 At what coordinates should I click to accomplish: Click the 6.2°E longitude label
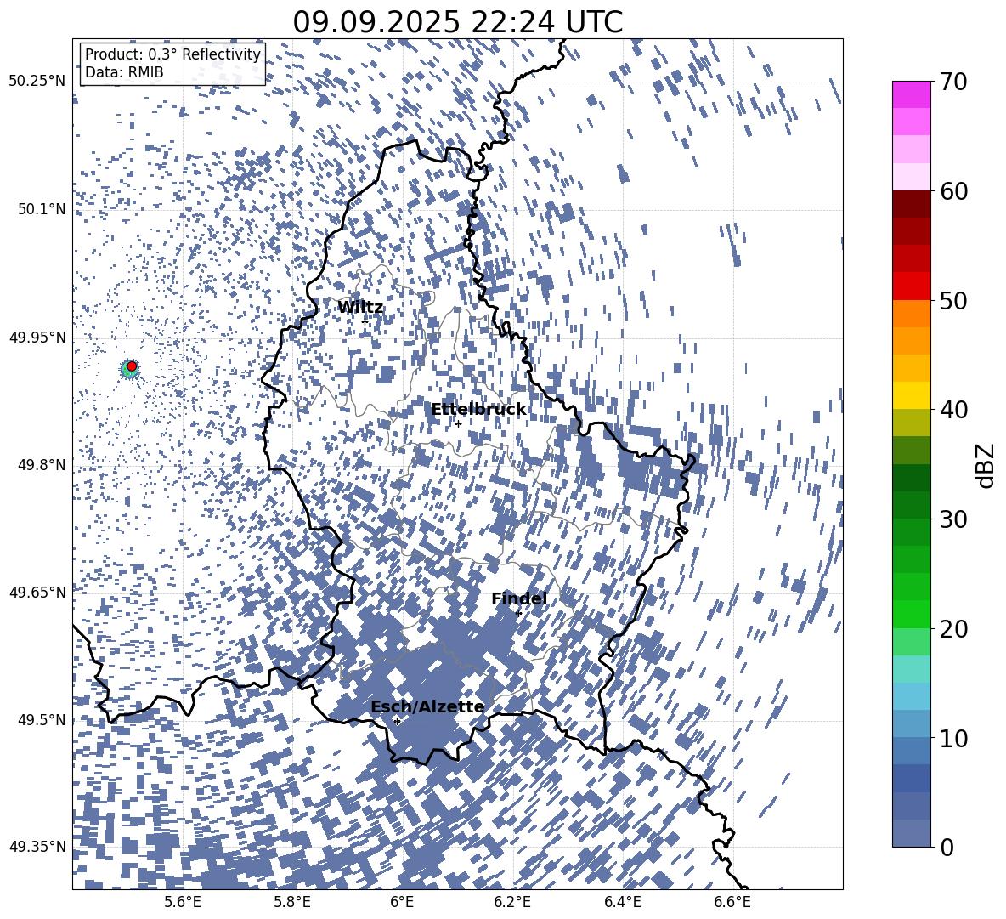coord(512,902)
